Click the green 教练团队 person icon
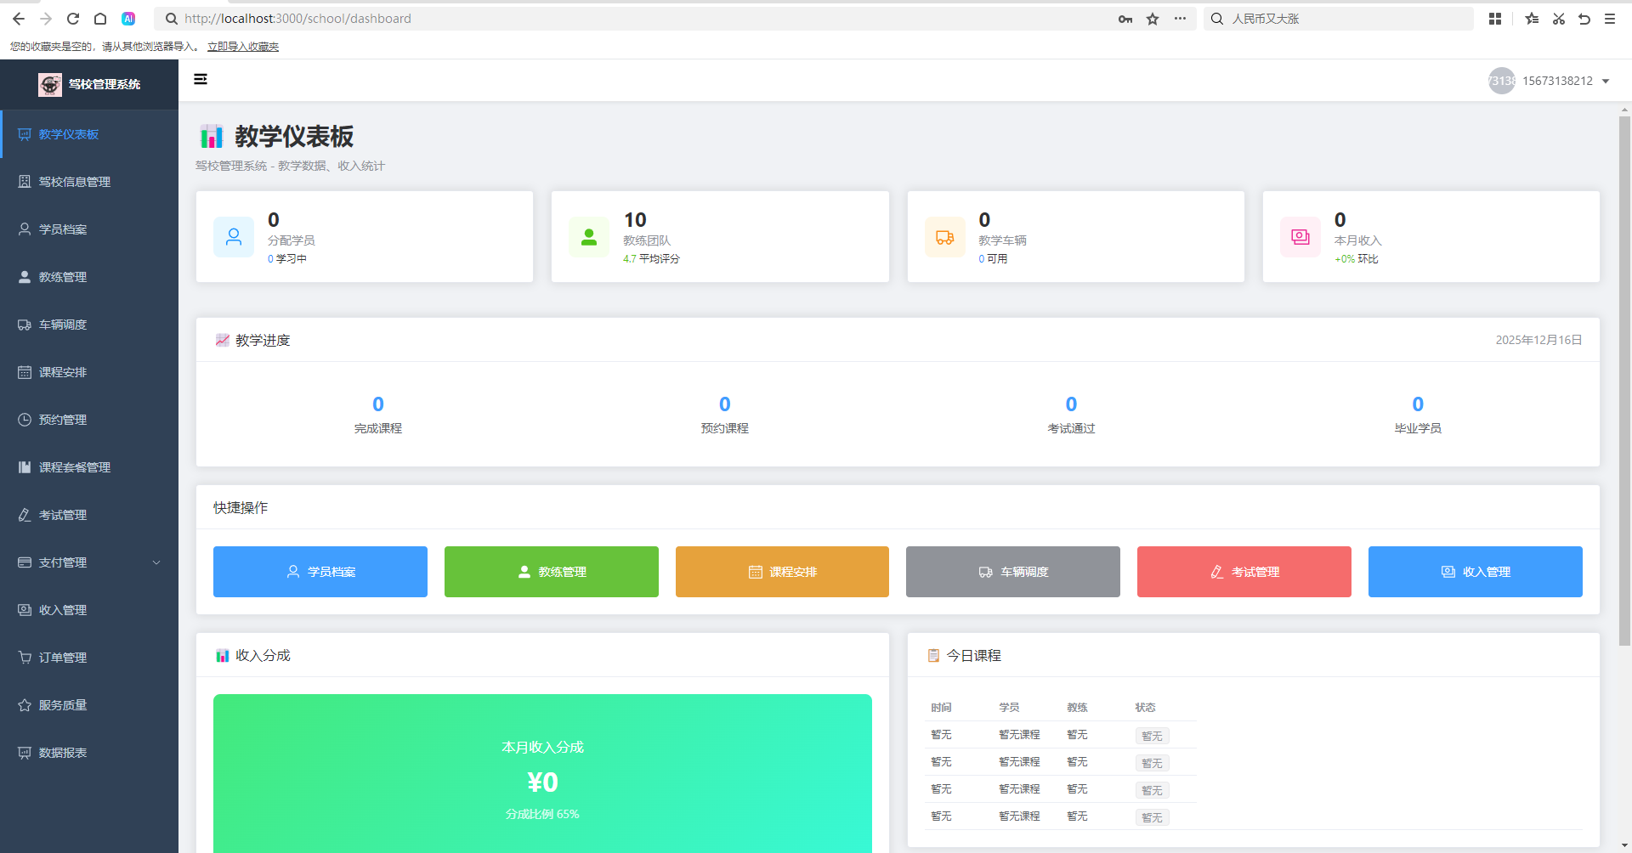The height and width of the screenshot is (853, 1632). click(588, 237)
